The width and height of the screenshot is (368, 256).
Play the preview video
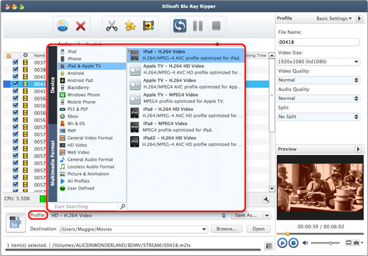(x=282, y=243)
